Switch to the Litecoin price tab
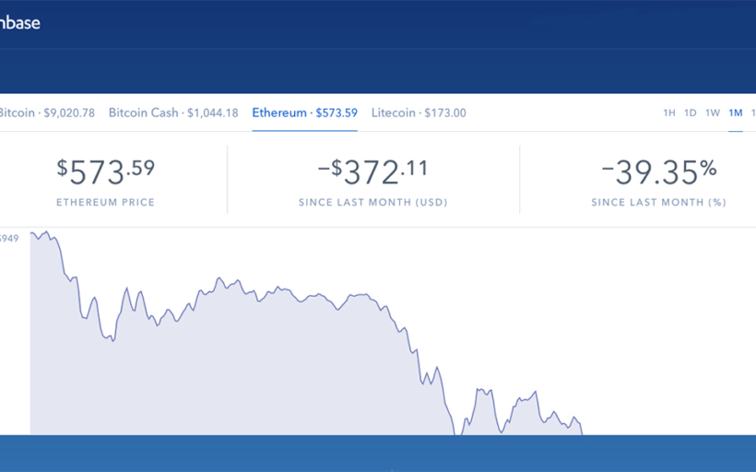 click(419, 113)
